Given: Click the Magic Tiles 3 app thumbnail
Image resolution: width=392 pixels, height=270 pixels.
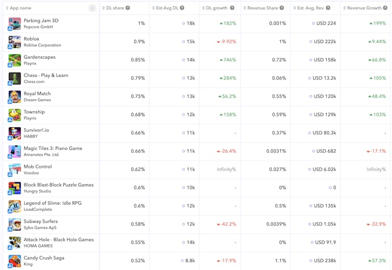Looking at the screenshot, I should 15,151.
